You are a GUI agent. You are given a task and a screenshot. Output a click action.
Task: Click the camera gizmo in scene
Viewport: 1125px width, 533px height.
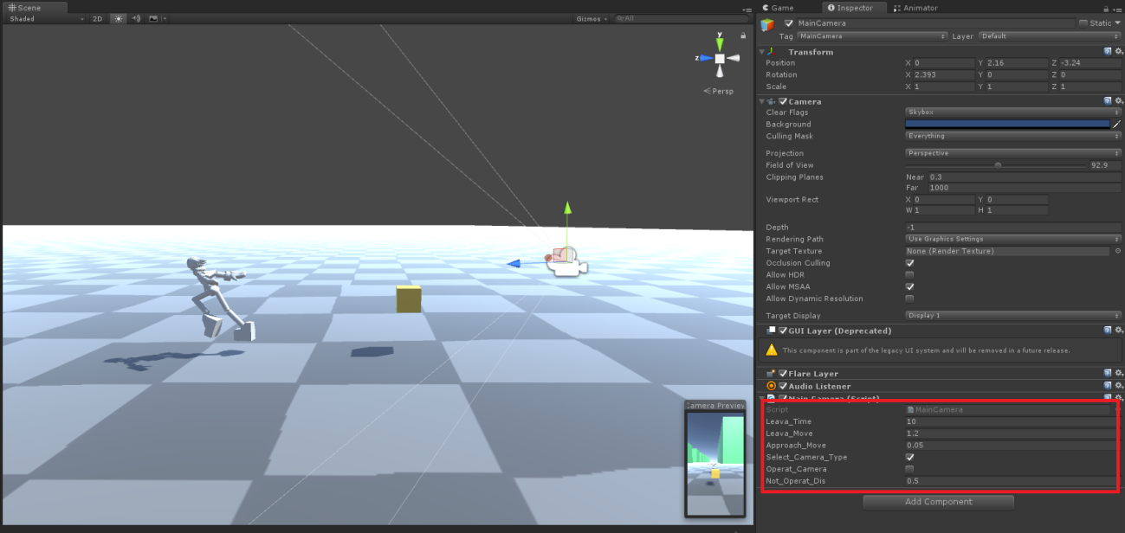tap(567, 262)
